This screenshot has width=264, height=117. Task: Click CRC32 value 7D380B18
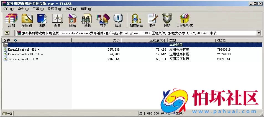click(x=224, y=50)
